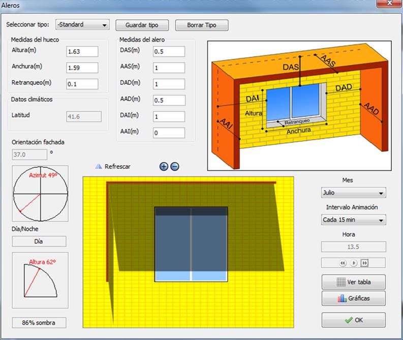The height and width of the screenshot is (340, 403).
Task: Select the DAS(m) value field
Action: [x=169, y=51]
